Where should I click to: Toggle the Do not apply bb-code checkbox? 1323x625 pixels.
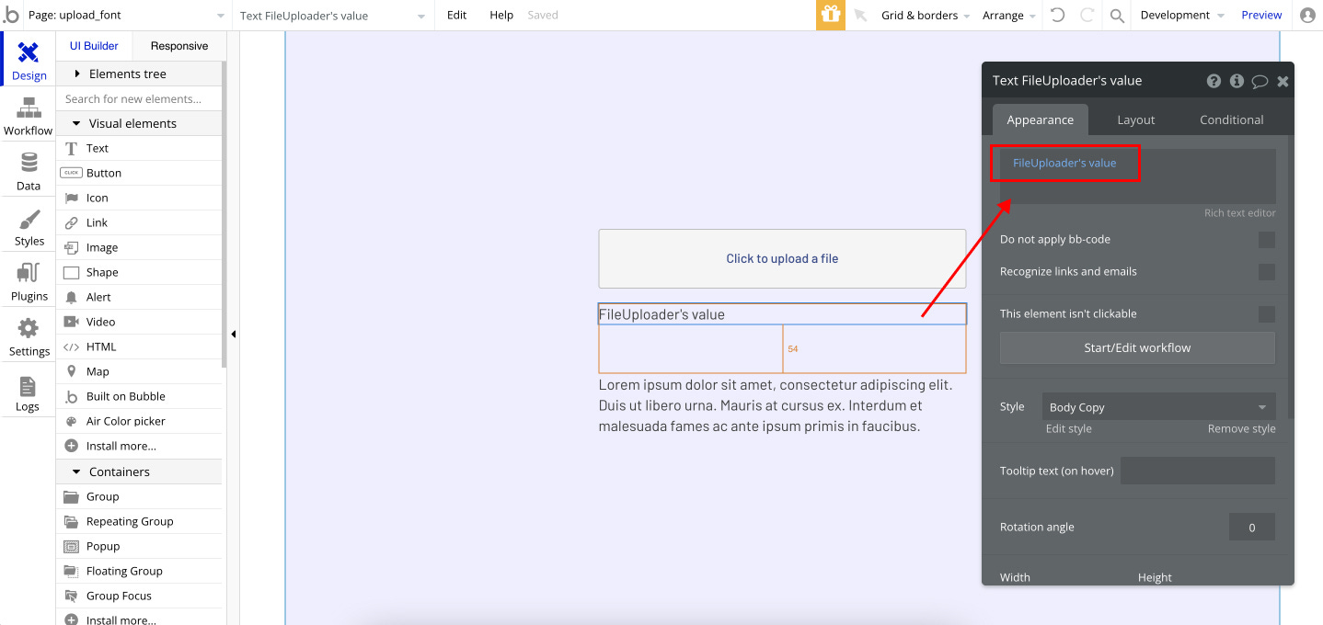pos(1267,240)
